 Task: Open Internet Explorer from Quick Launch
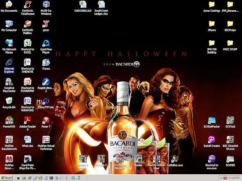tap(29, 178)
